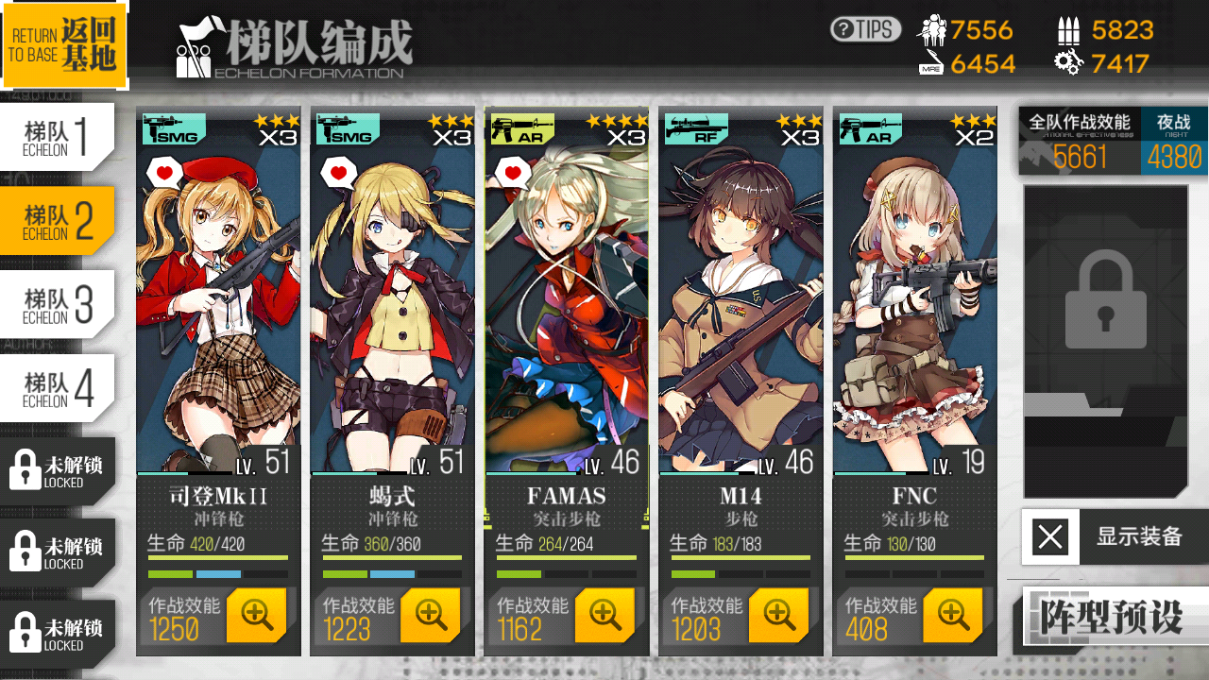
Task: Click Return to Base button
Action: point(64,44)
